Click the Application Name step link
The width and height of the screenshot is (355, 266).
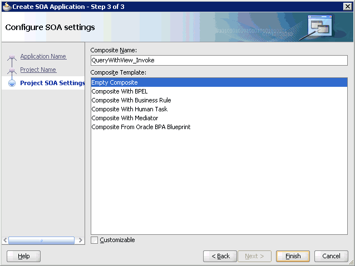pos(43,56)
